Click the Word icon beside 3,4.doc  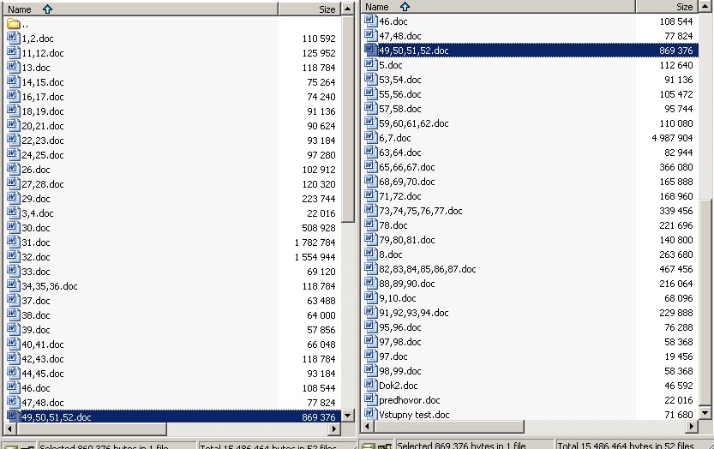coord(13,213)
